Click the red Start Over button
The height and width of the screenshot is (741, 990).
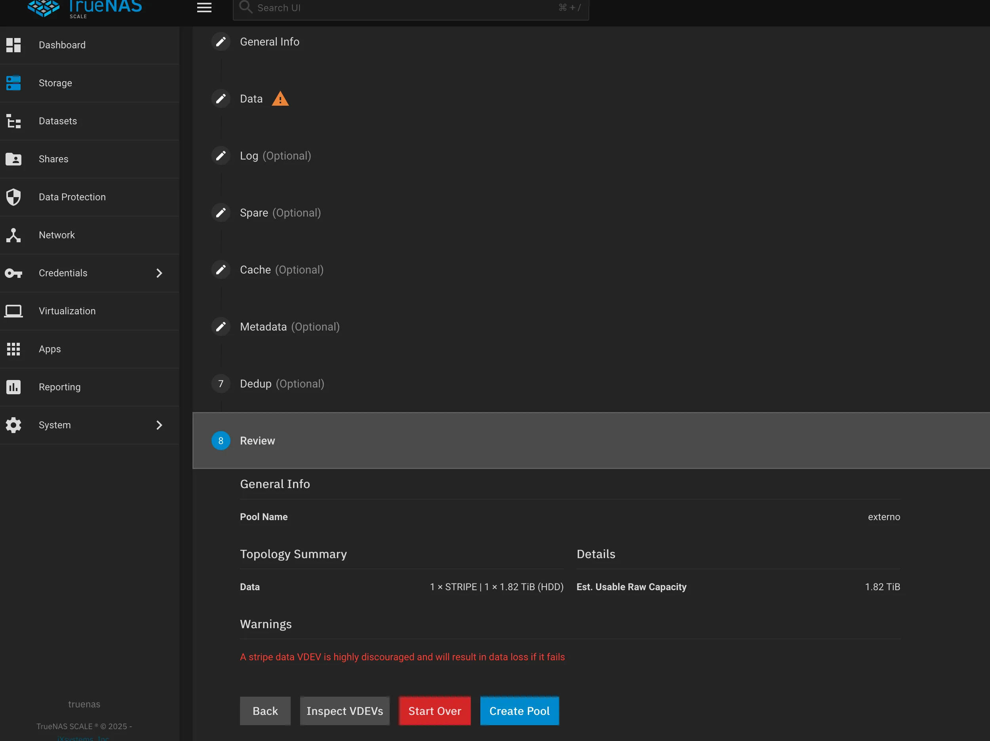tap(434, 711)
